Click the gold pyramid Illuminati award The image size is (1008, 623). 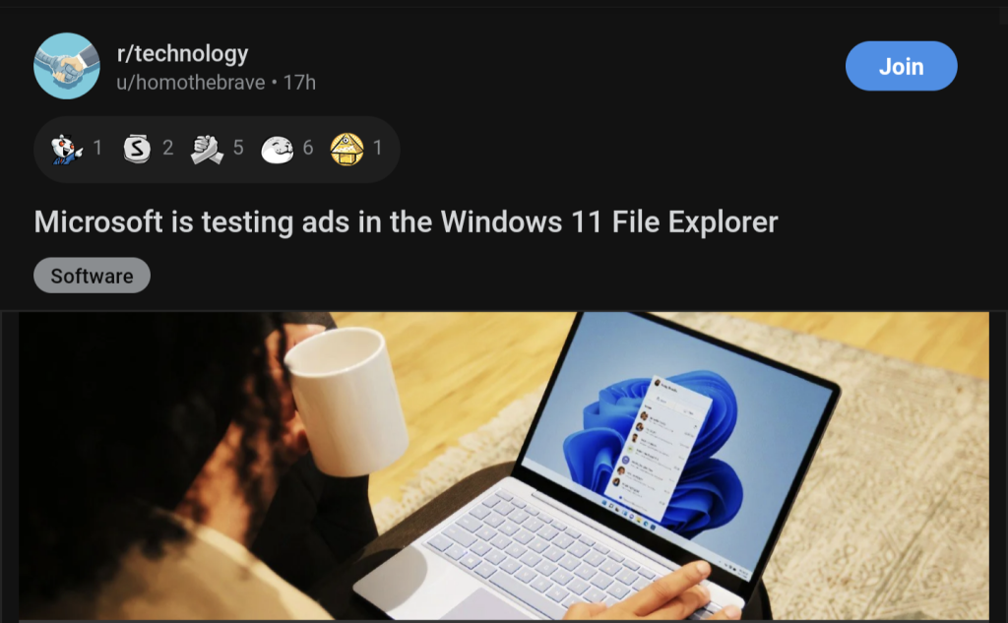[347, 150]
